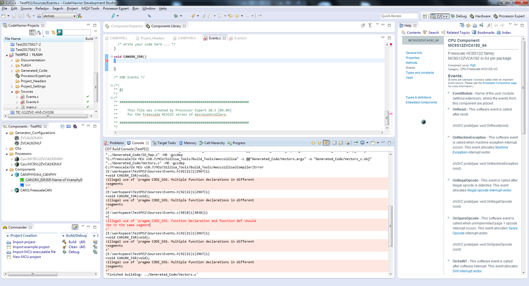The height and width of the screenshot is (286, 529).
Task: Click the debug bug toolbar icon
Action: (x=176, y=16)
